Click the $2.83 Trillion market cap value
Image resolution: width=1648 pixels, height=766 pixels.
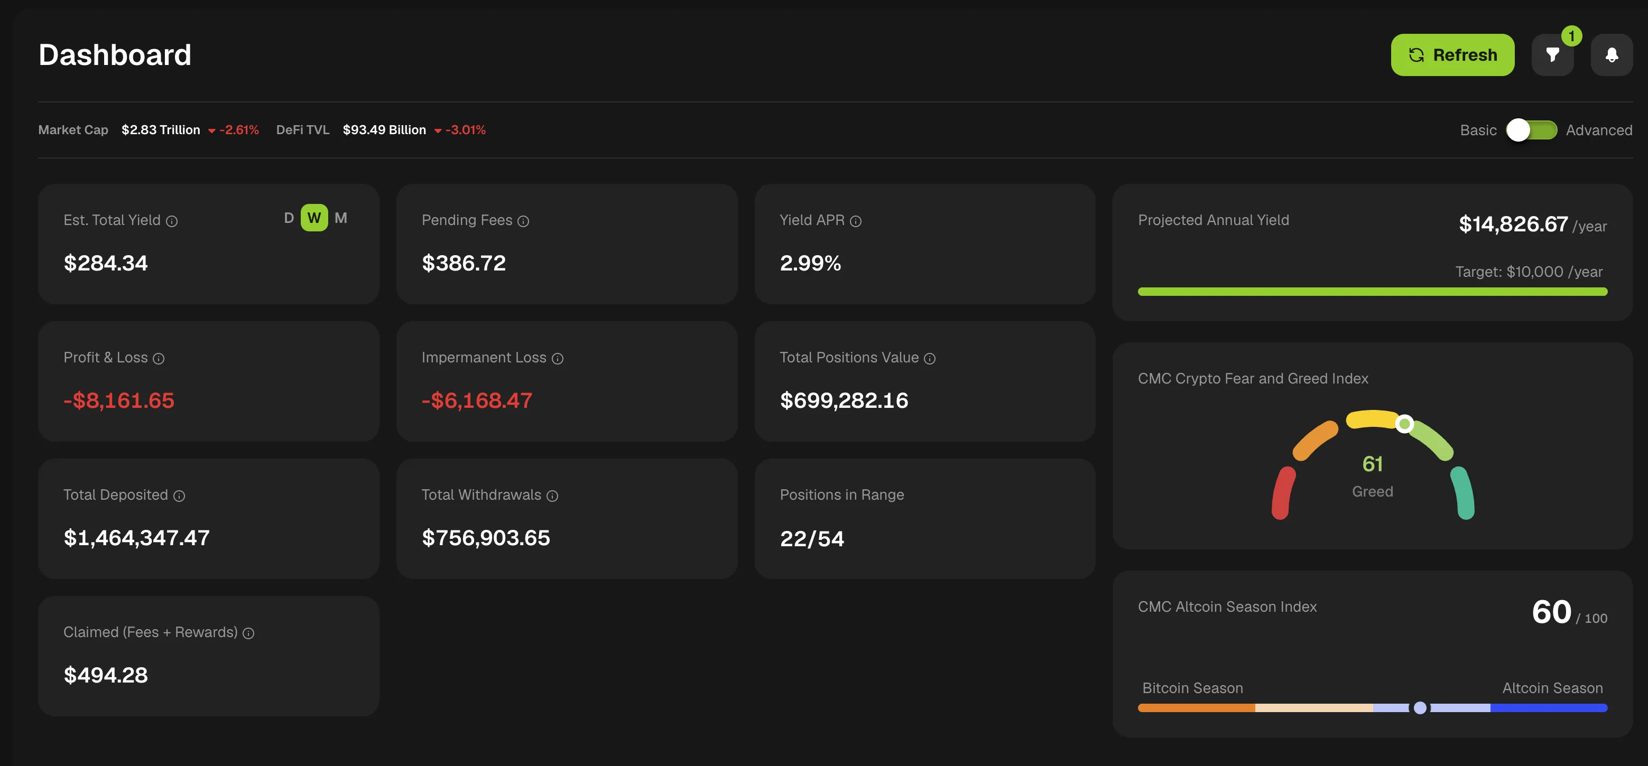[161, 130]
